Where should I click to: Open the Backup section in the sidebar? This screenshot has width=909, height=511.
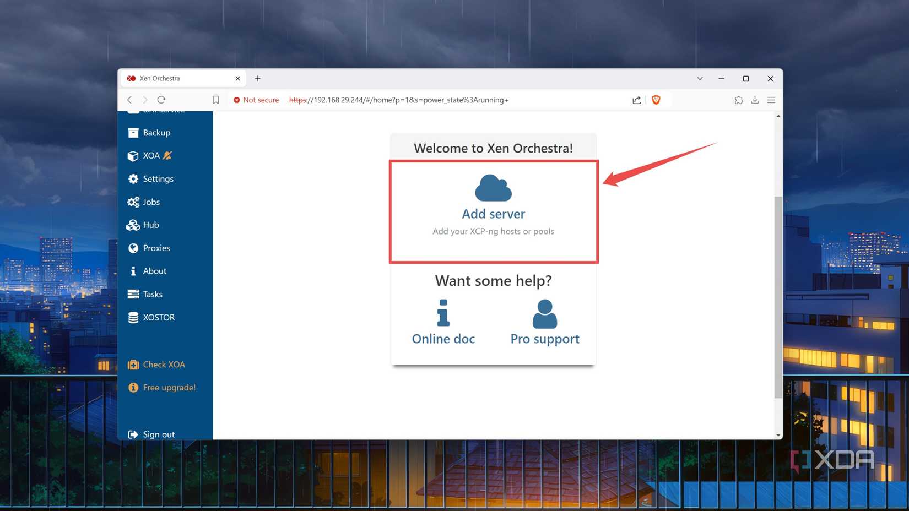[156, 132]
